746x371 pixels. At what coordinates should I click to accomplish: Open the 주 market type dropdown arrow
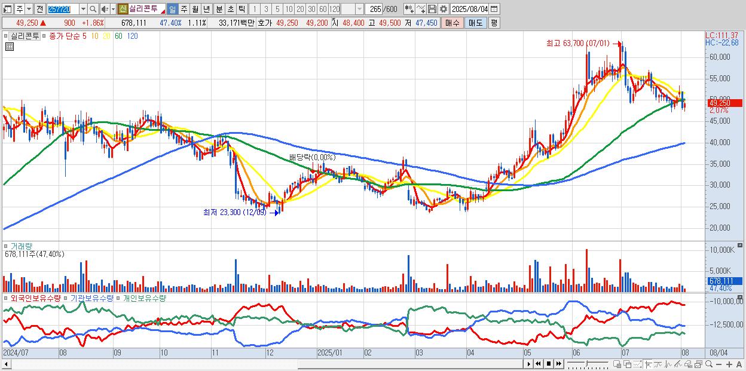pos(29,9)
